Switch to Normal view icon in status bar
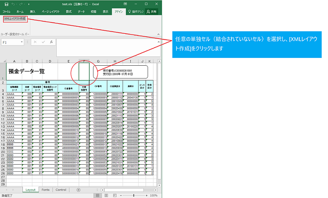 pyautogui.click(x=98, y=195)
